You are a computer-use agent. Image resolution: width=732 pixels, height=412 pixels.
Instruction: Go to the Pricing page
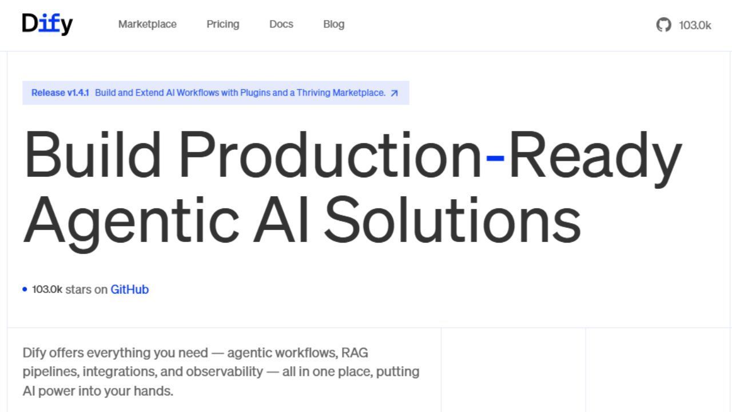tap(223, 24)
